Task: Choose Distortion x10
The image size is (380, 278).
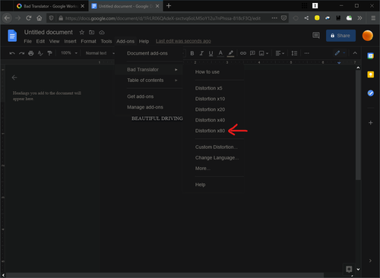Action: pyautogui.click(x=214, y=99)
